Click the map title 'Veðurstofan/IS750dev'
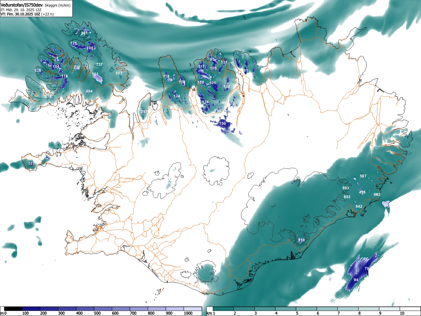The height and width of the screenshot is (316, 421). tap(22, 5)
